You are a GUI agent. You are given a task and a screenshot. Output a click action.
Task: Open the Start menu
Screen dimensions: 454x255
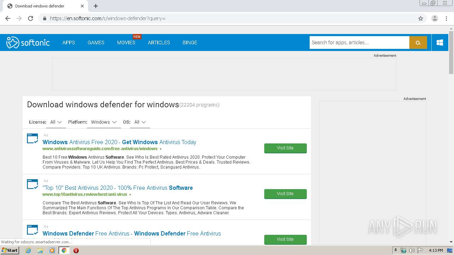pos(10,250)
